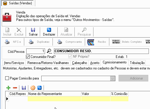This screenshot has height=109, width=150.
Task: Close the Saídas (Vendas) tab with orange X
Action: click(5, 3)
